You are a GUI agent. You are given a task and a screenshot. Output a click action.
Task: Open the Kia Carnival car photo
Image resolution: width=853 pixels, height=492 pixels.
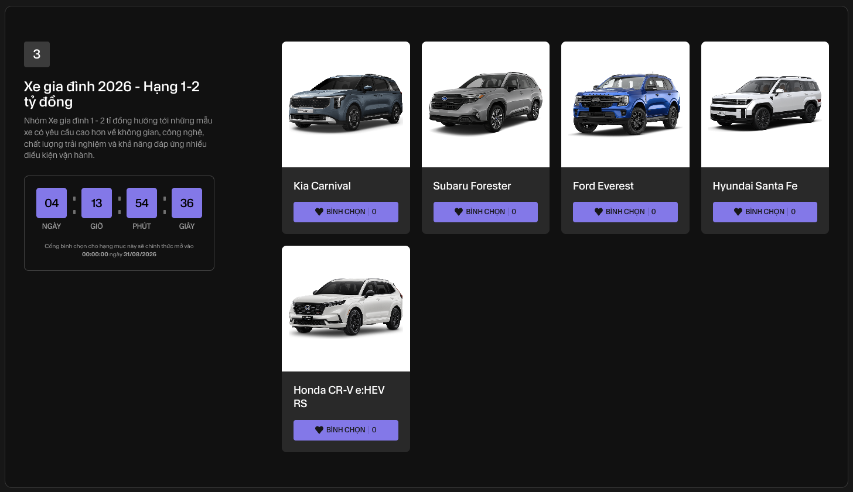[346, 104]
